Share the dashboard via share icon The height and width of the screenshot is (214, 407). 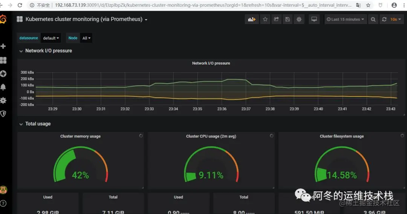[x=276, y=20]
